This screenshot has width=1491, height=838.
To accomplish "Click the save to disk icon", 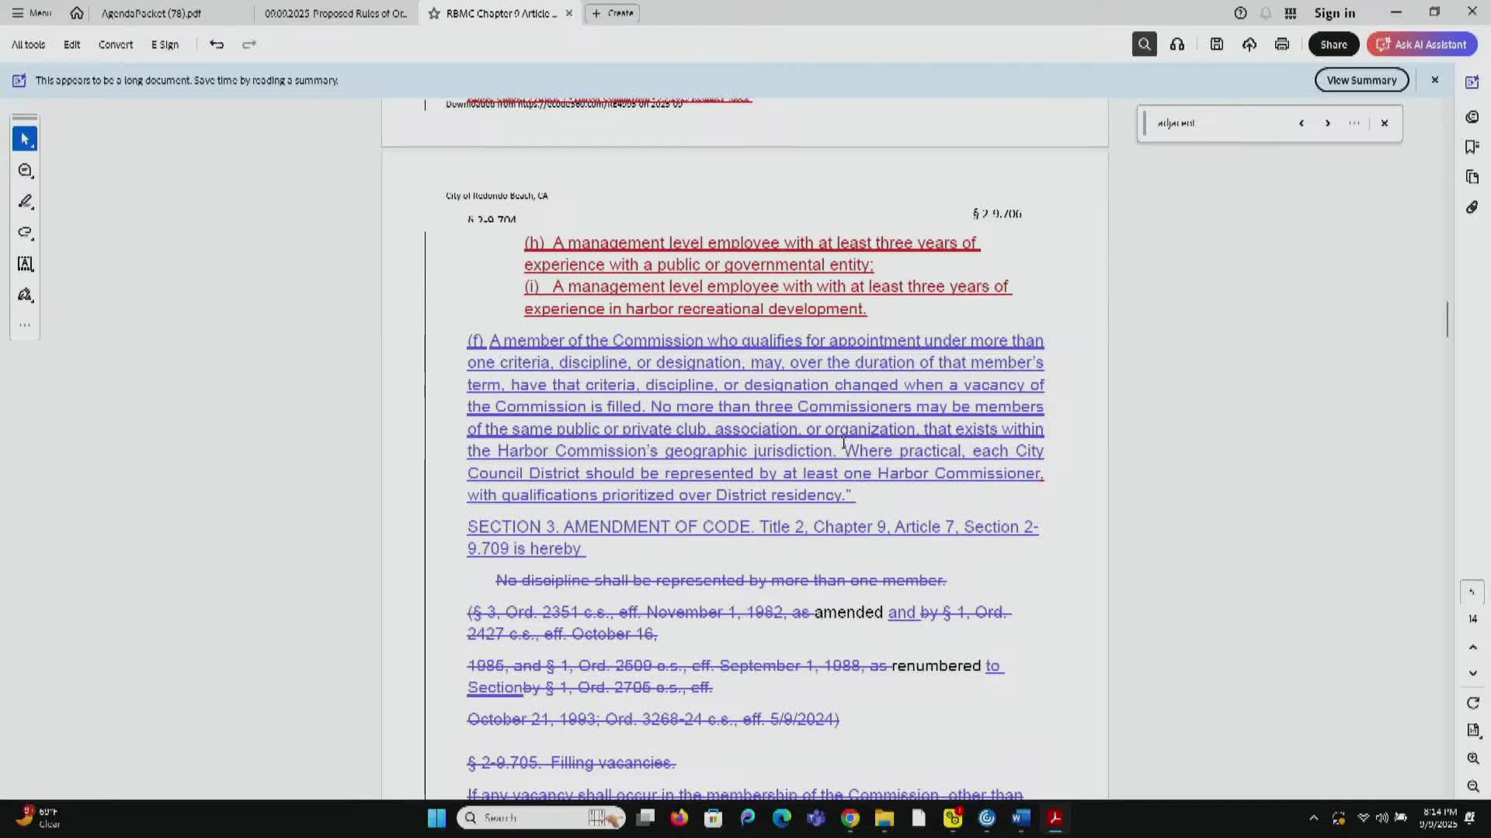I will [1217, 44].
